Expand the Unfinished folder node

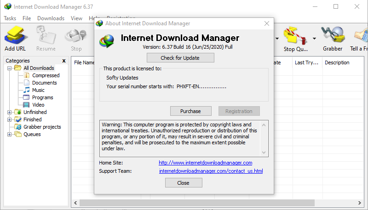[x=9, y=112]
